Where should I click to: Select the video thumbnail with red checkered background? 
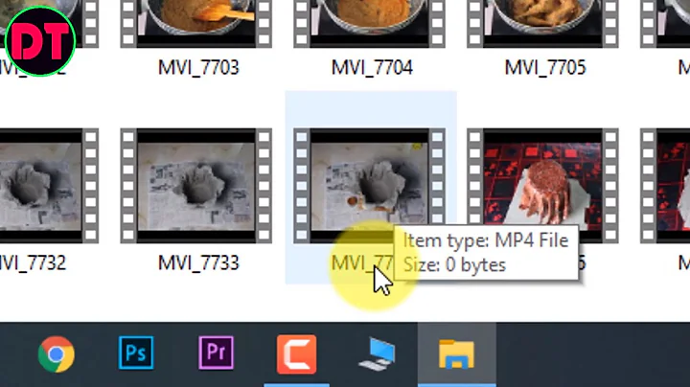(x=542, y=186)
